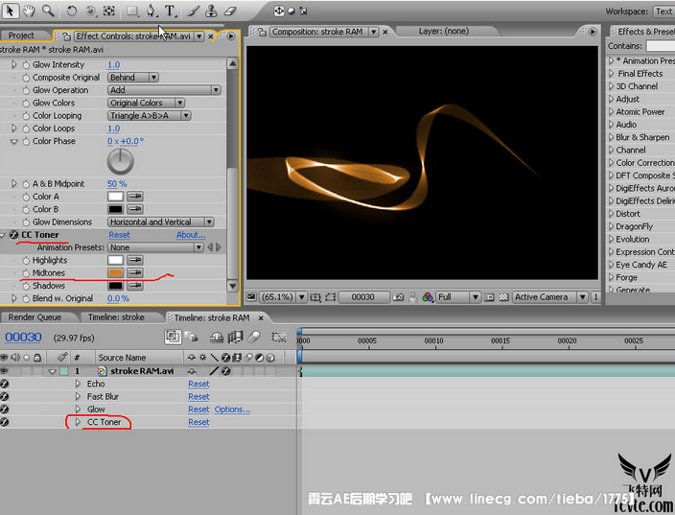
Task: Toggle the Frame Blending timeline button
Action: tap(235, 338)
